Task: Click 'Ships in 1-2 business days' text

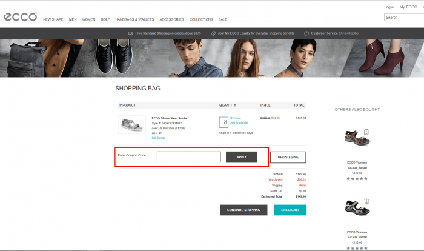Action: point(236,133)
